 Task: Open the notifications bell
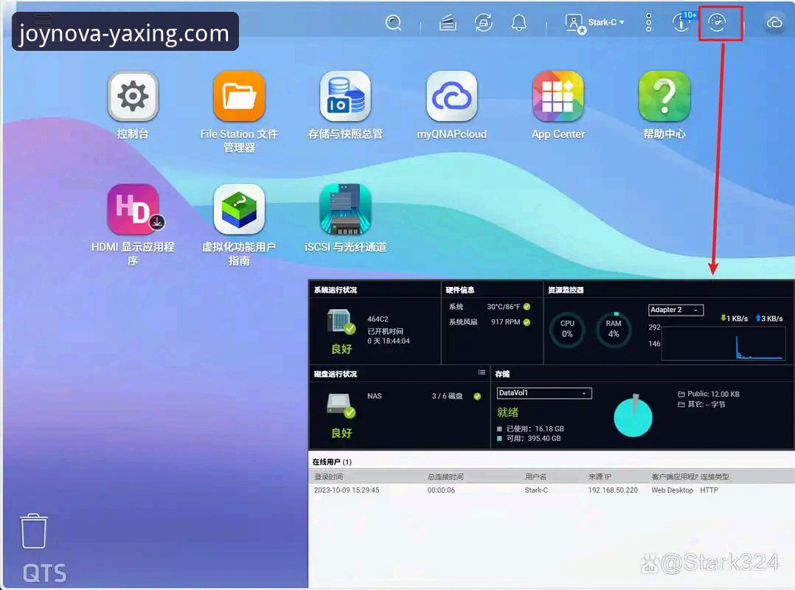click(x=518, y=22)
